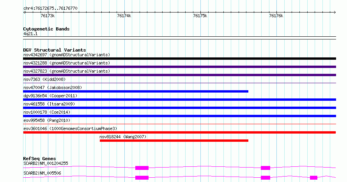Screen dimensions: 347x182
Task: Select esv995458 (Pang2010) label
Action: coord(47,120)
